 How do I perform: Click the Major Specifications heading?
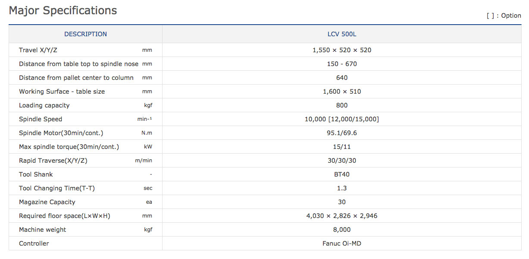(63, 11)
